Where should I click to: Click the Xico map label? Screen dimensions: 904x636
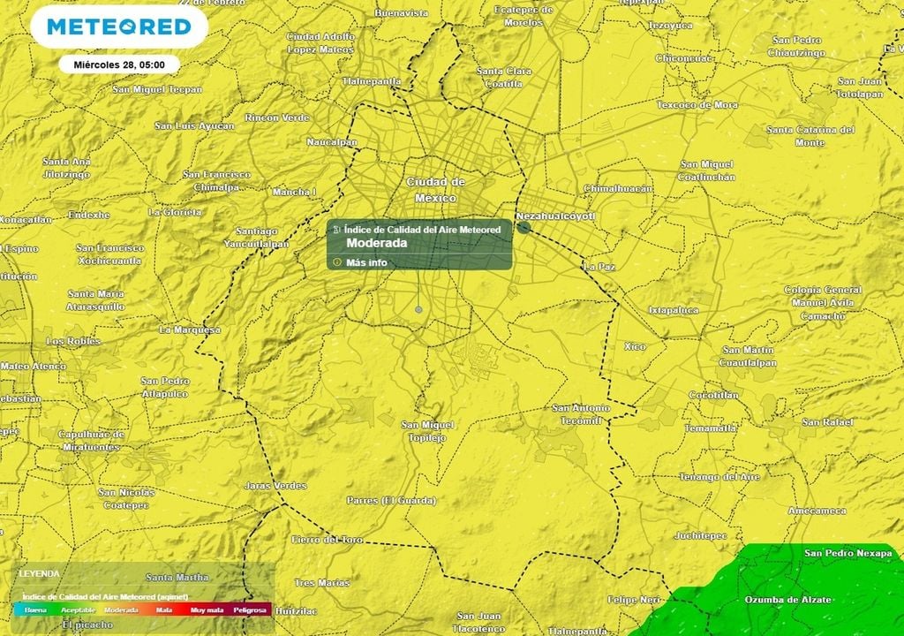pos(635,346)
